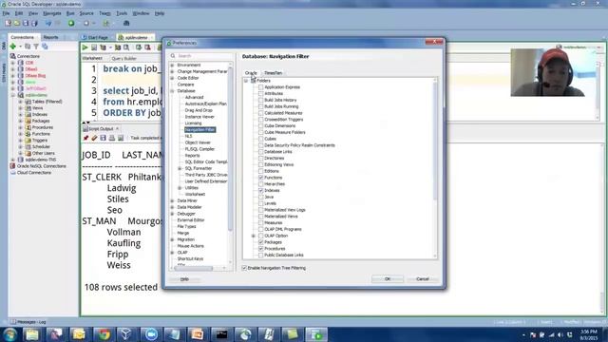Toggle Enable Navigation Tree Filtering checkbox
Viewport: 608px width, 342px height.
point(244,268)
